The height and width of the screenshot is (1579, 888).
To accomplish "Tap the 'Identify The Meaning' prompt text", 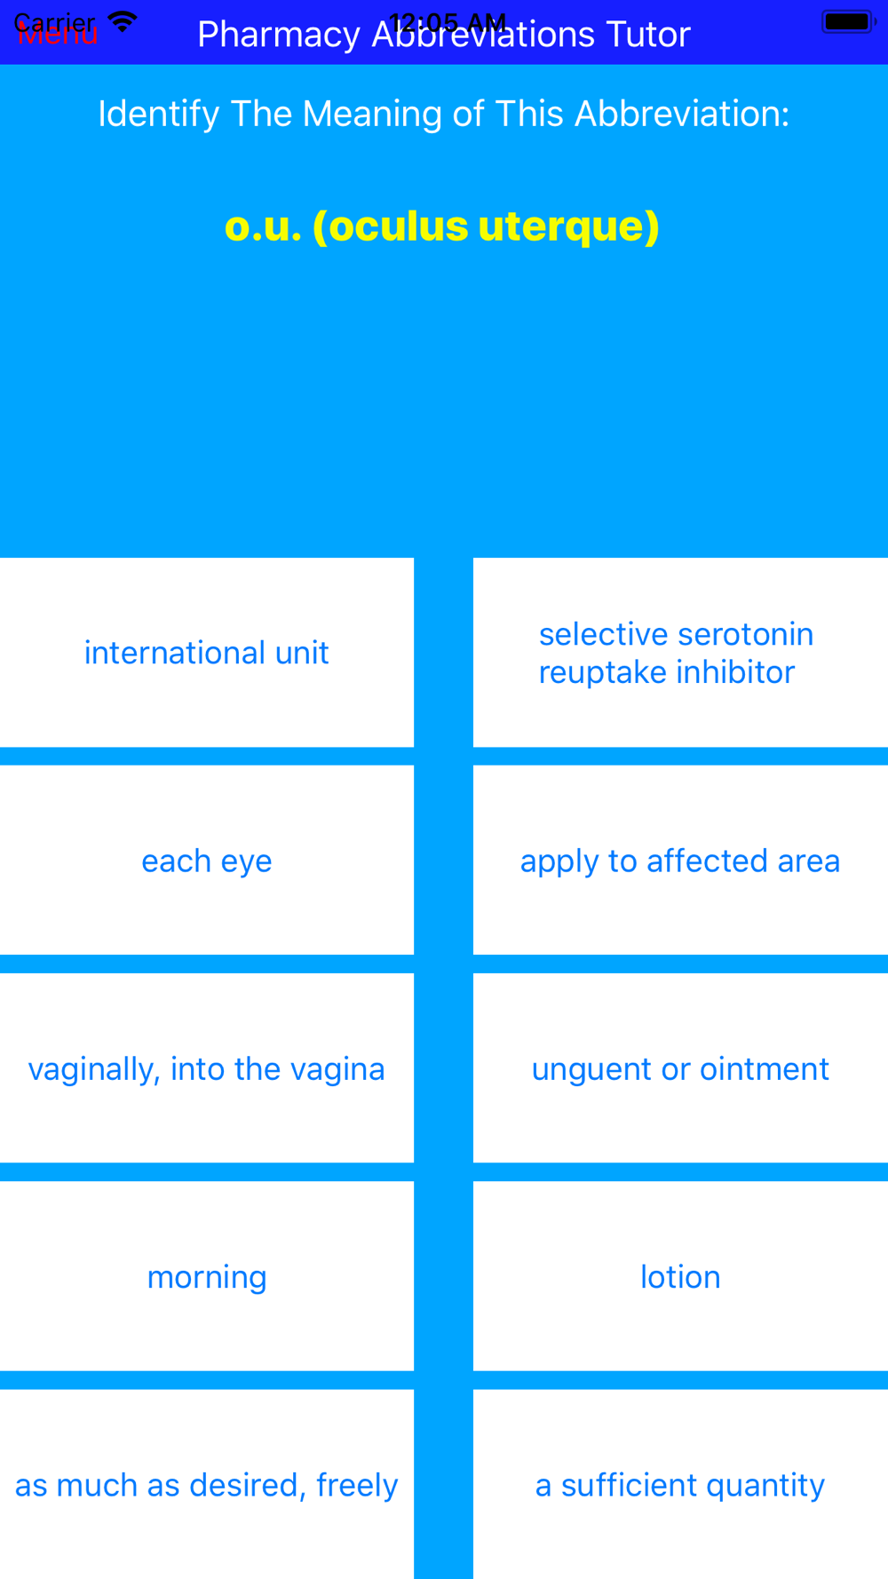I will [x=444, y=114].
